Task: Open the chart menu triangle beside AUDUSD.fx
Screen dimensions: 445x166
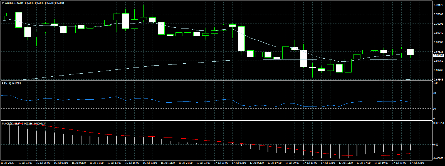Action: (x=3, y=3)
